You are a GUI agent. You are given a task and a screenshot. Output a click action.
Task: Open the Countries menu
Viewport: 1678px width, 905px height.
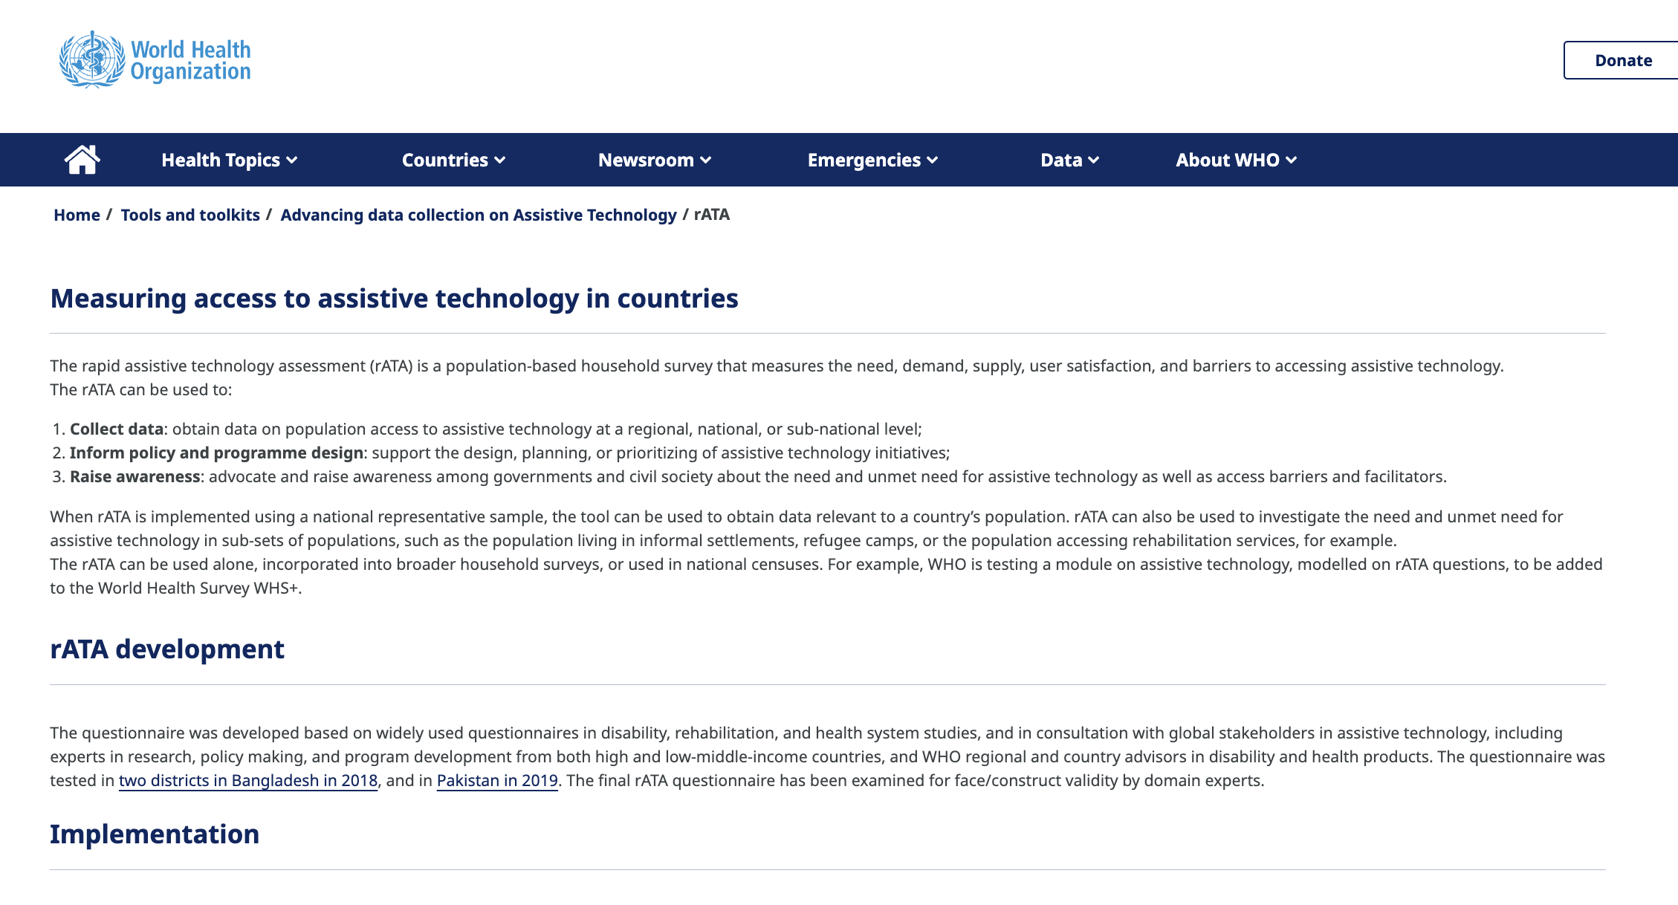453,160
